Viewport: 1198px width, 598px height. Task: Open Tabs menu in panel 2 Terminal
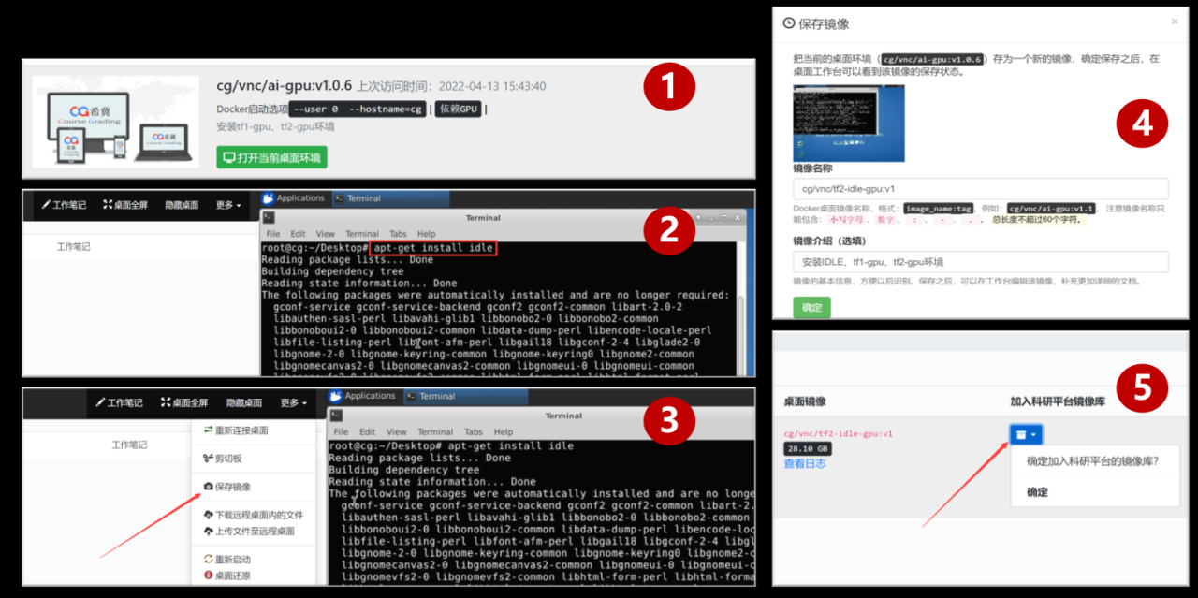coord(398,234)
